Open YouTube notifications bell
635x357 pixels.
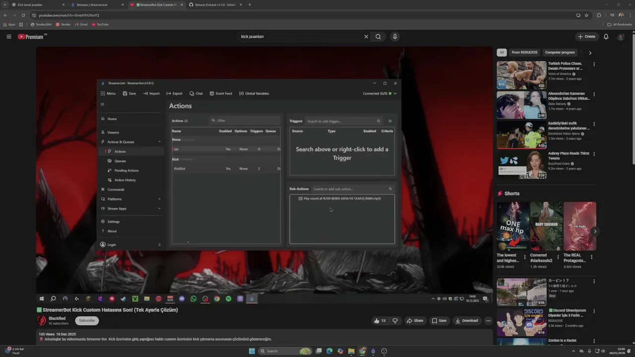(606, 37)
